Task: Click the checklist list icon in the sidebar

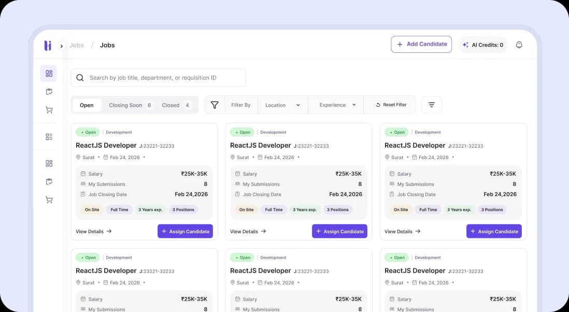Action: click(x=49, y=137)
